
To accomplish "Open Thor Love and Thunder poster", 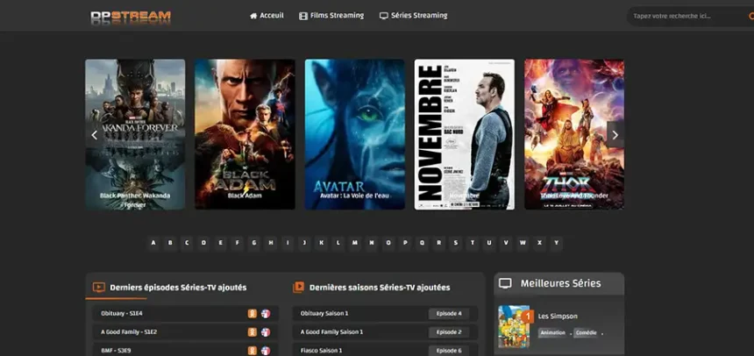I will point(574,134).
